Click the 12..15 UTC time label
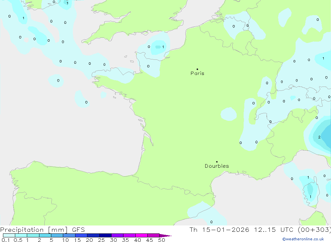 point(274,229)
